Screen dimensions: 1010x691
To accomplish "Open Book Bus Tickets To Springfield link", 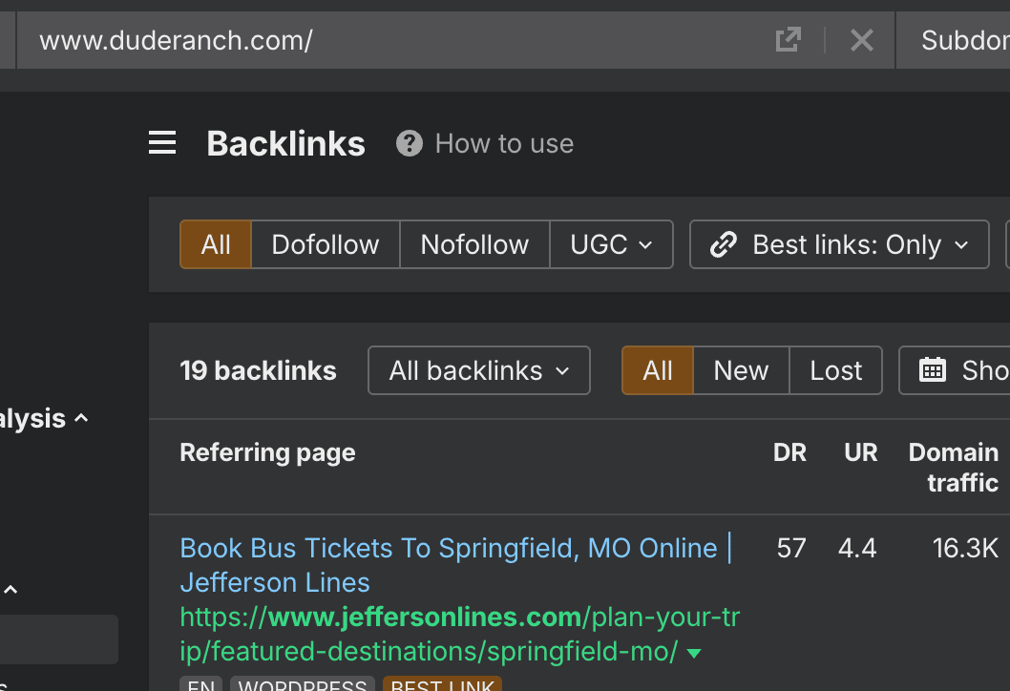I will pos(448,549).
